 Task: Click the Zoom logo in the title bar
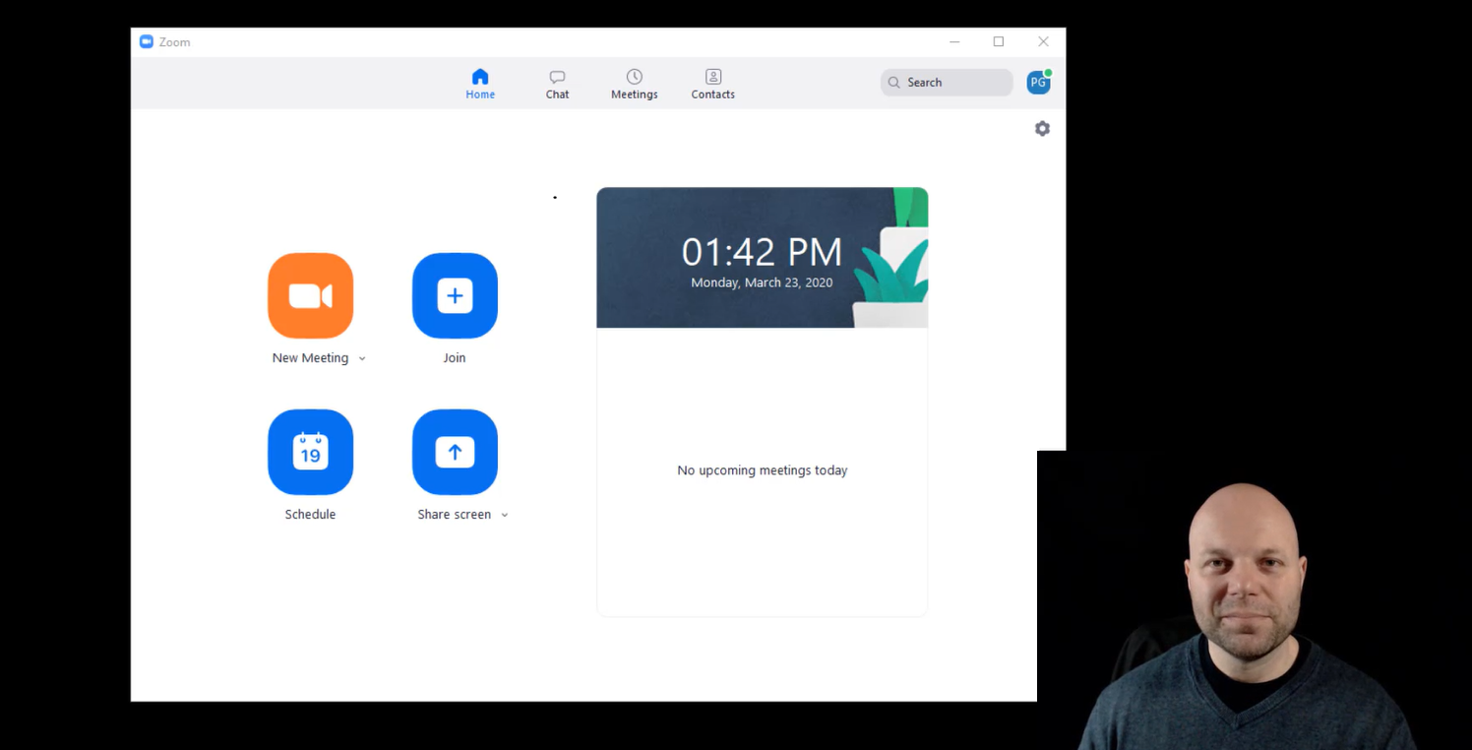pyautogui.click(x=146, y=41)
